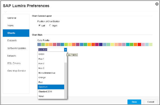Click the dark navy palette swatch
Viewport: 160px width, 105px height.
click(x=101, y=45)
